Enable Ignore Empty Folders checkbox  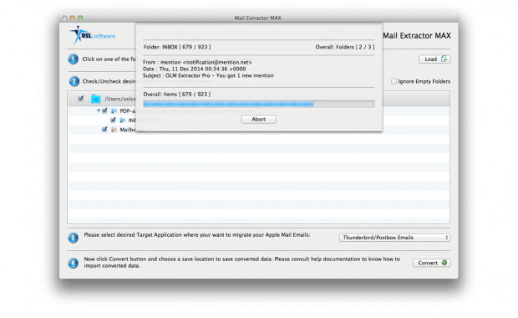click(x=394, y=81)
